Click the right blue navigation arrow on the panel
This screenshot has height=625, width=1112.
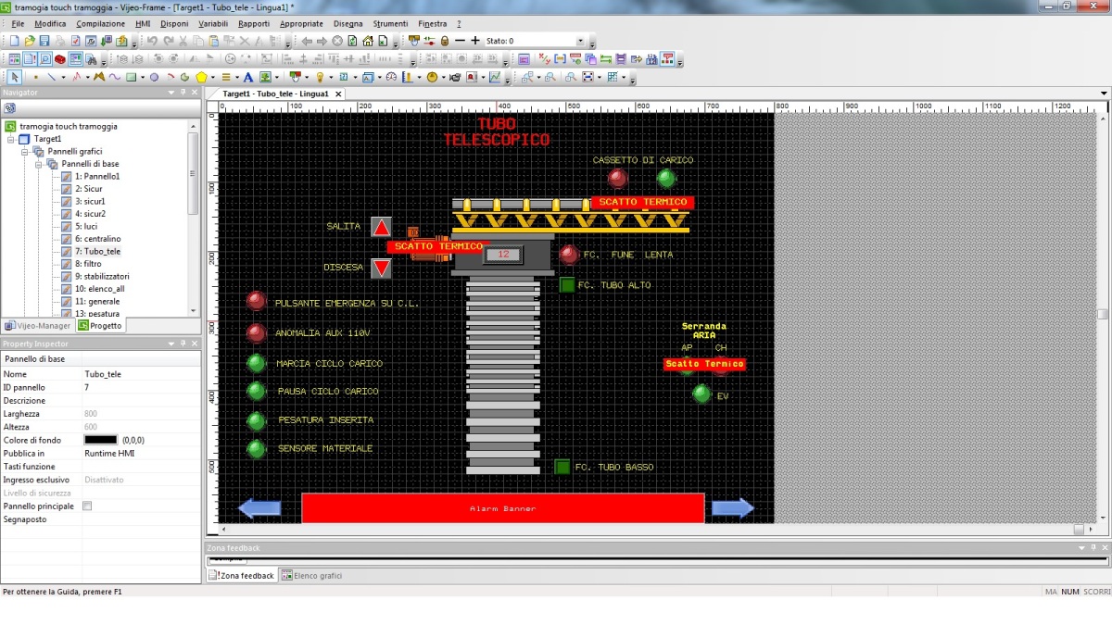point(732,507)
